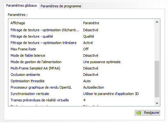Click the NVIDIA logo on Restaurer button
The image size is (168, 124).
(x=138, y=113)
